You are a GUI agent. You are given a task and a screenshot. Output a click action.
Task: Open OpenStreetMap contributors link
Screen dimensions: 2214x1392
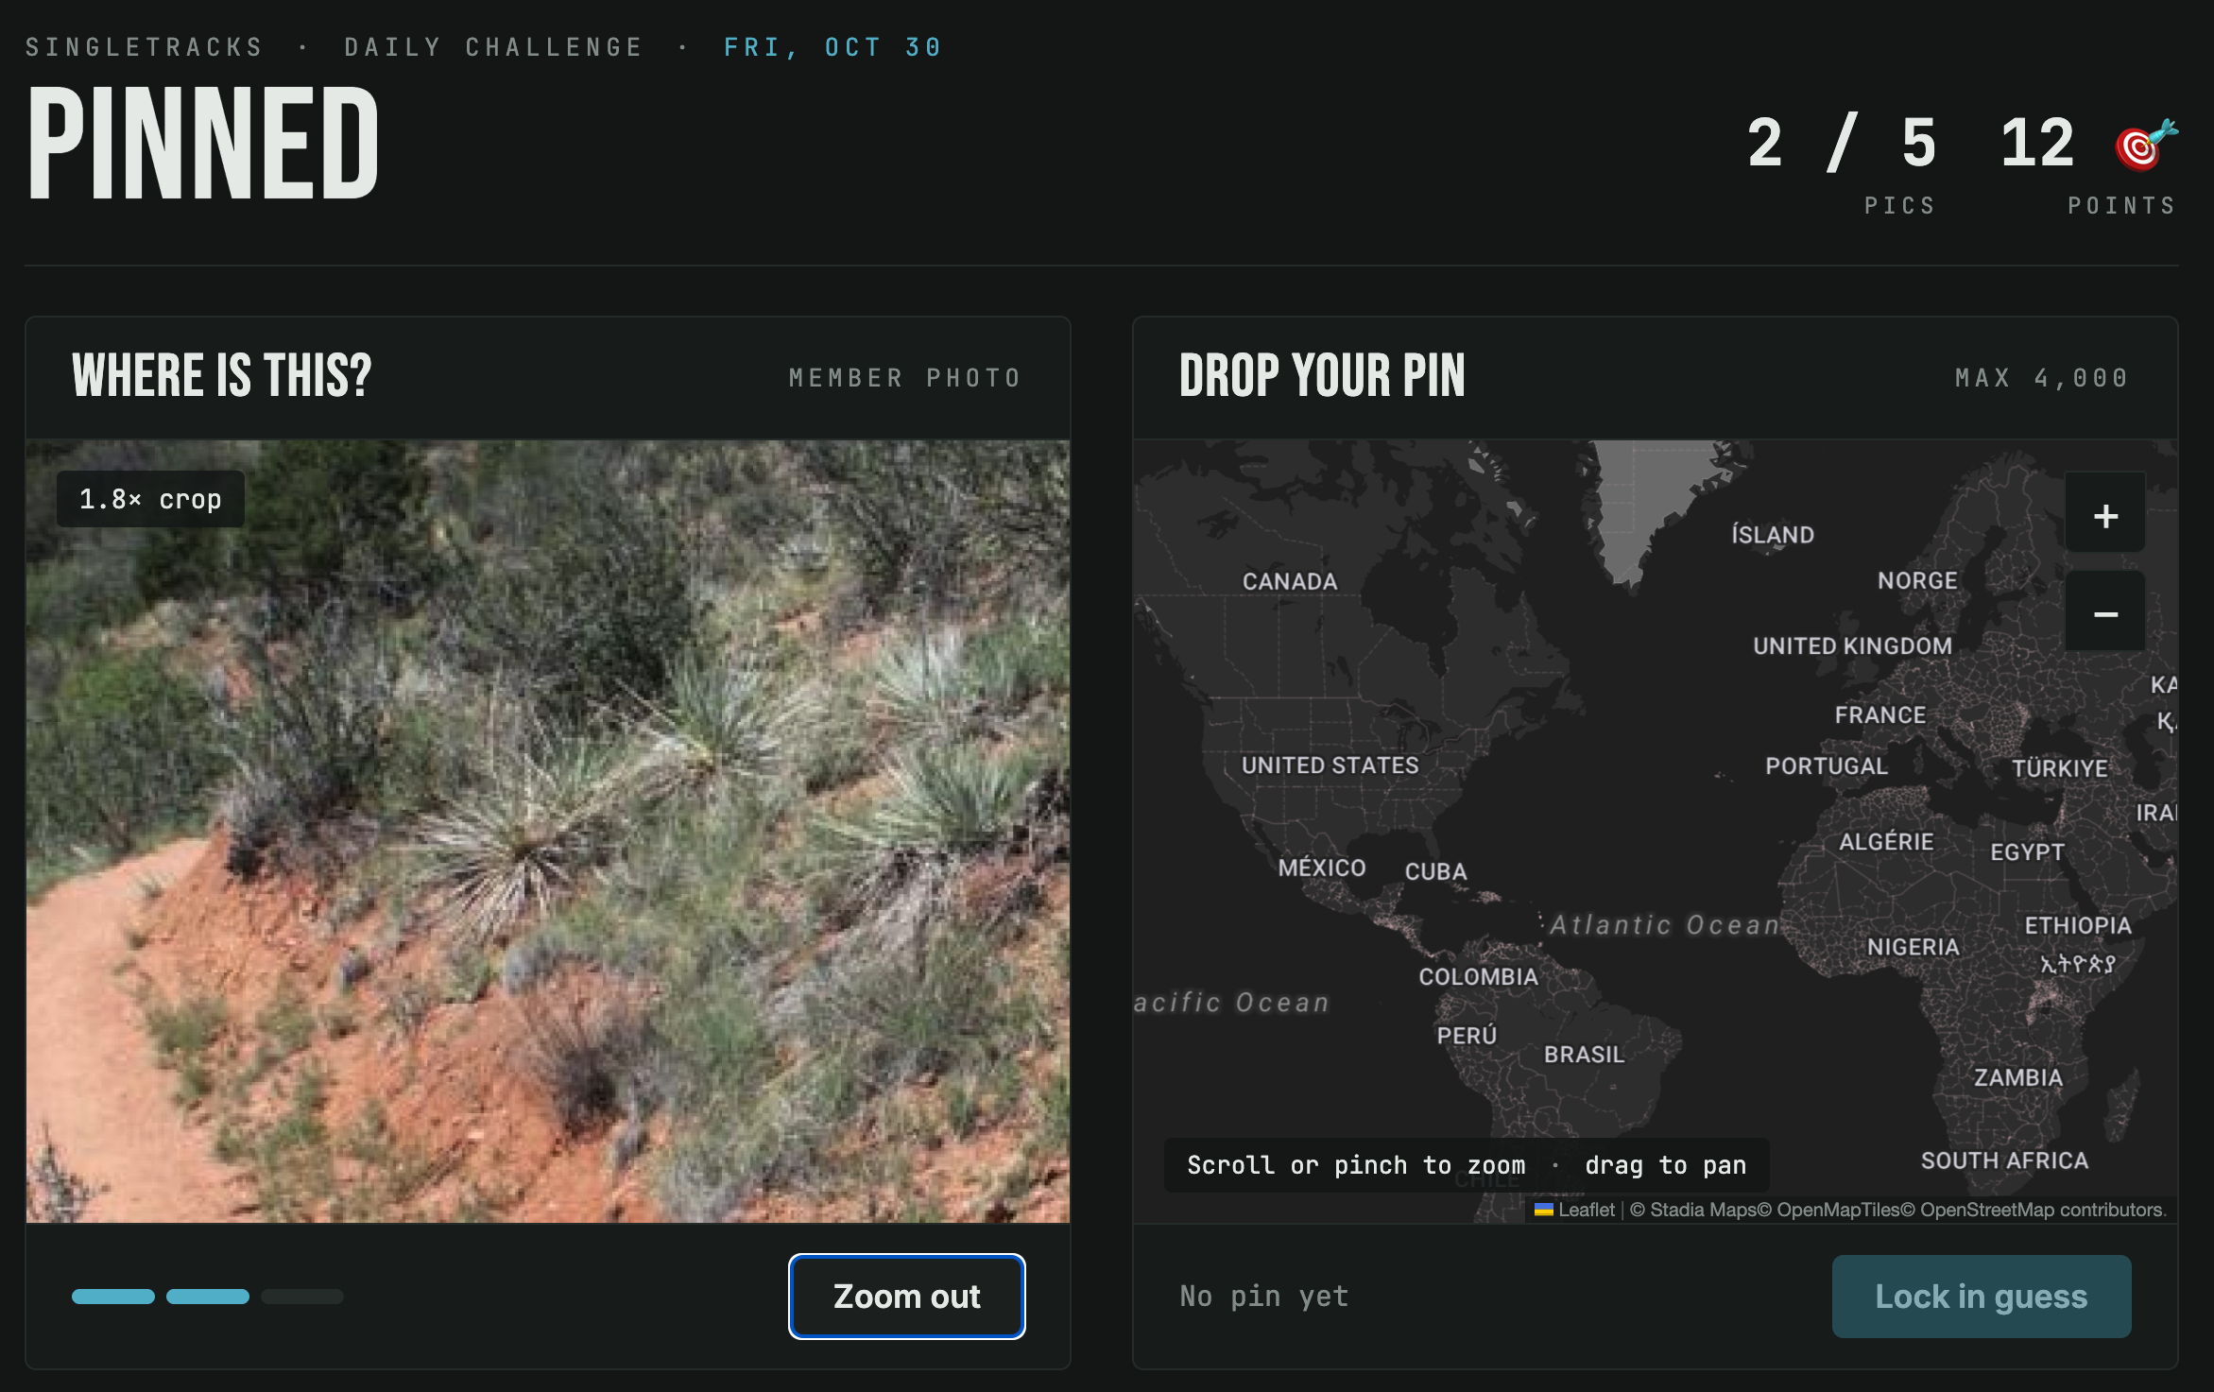click(x=2041, y=1210)
